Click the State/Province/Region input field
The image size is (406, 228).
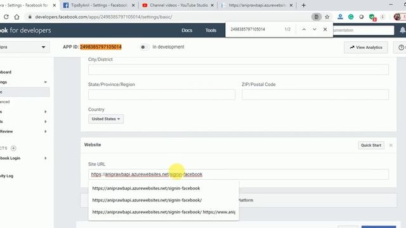[x=162, y=94]
